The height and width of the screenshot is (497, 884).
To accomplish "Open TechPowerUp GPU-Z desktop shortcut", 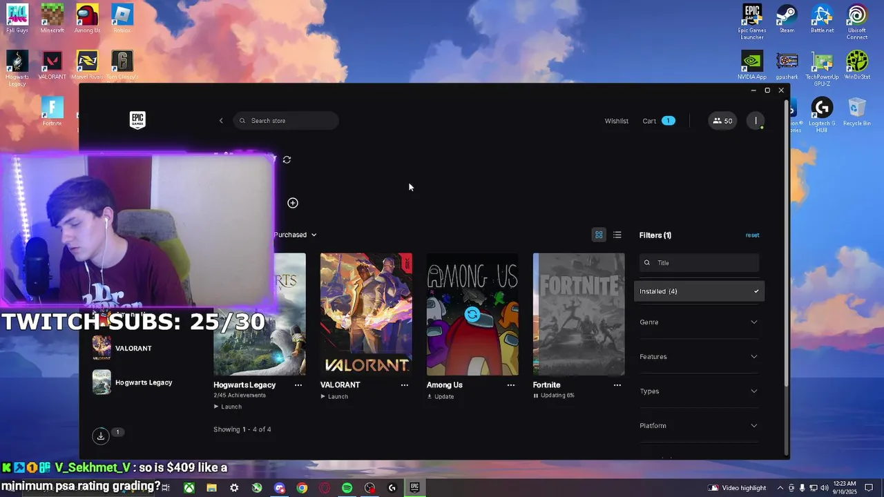I will [x=822, y=68].
